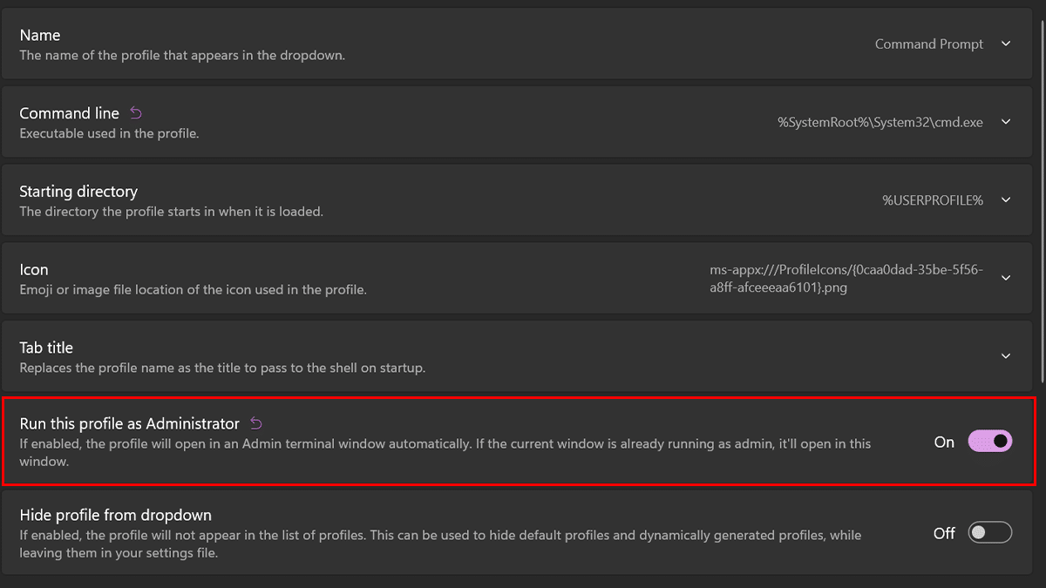The width and height of the screenshot is (1046, 588).
Task: Expand the Name setting chevron
Action: (x=1006, y=44)
